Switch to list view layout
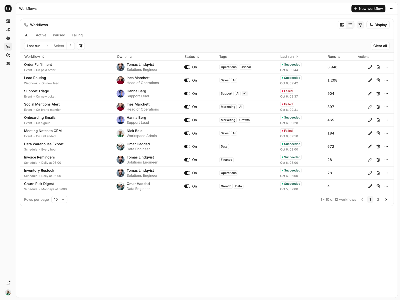The height and width of the screenshot is (300, 400). (x=350, y=25)
